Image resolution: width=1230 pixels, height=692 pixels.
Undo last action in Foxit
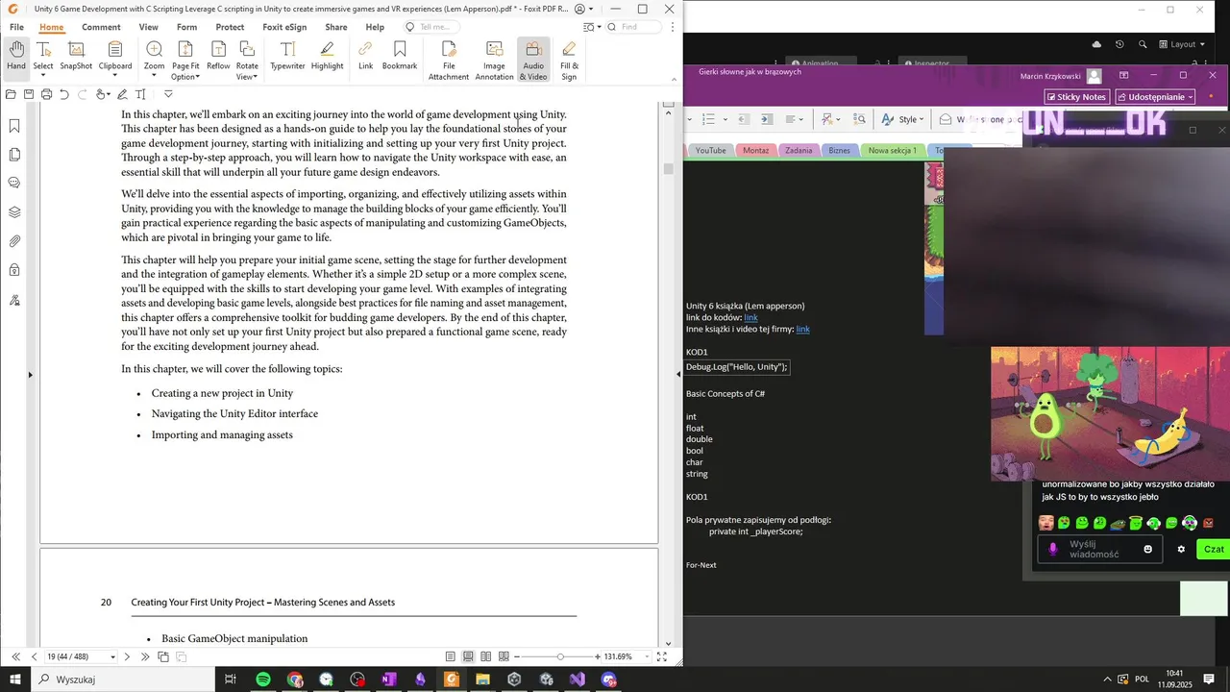(64, 94)
